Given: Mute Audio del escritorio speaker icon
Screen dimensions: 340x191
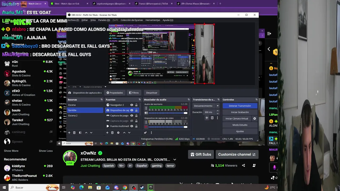Looking at the screenshot, I should 146,113.
